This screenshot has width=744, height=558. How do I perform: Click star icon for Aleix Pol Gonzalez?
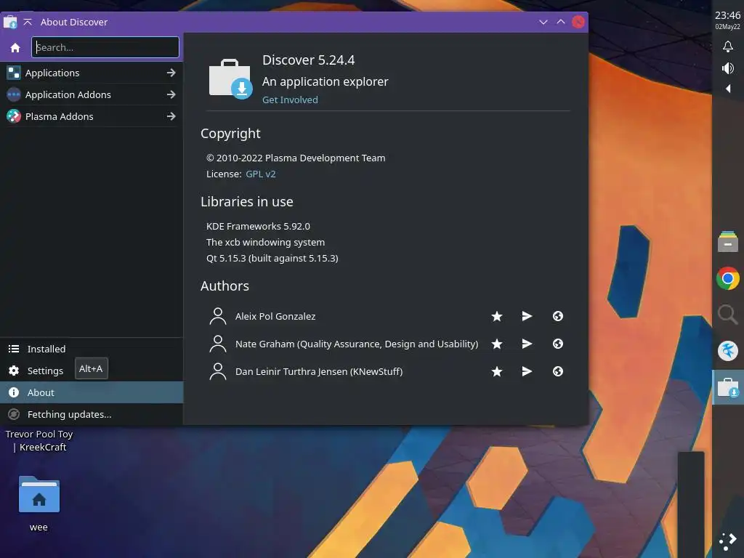coord(497,316)
